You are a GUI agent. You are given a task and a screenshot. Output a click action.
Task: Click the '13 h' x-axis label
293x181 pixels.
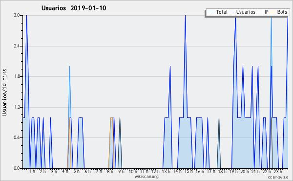coord(166,171)
